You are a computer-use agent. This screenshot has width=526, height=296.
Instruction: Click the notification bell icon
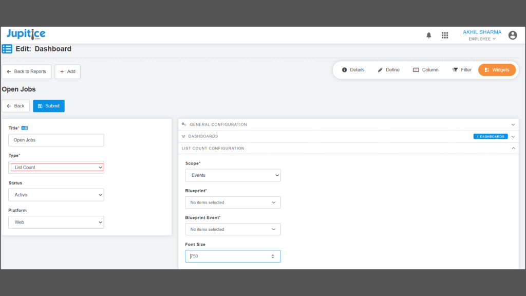click(429, 35)
